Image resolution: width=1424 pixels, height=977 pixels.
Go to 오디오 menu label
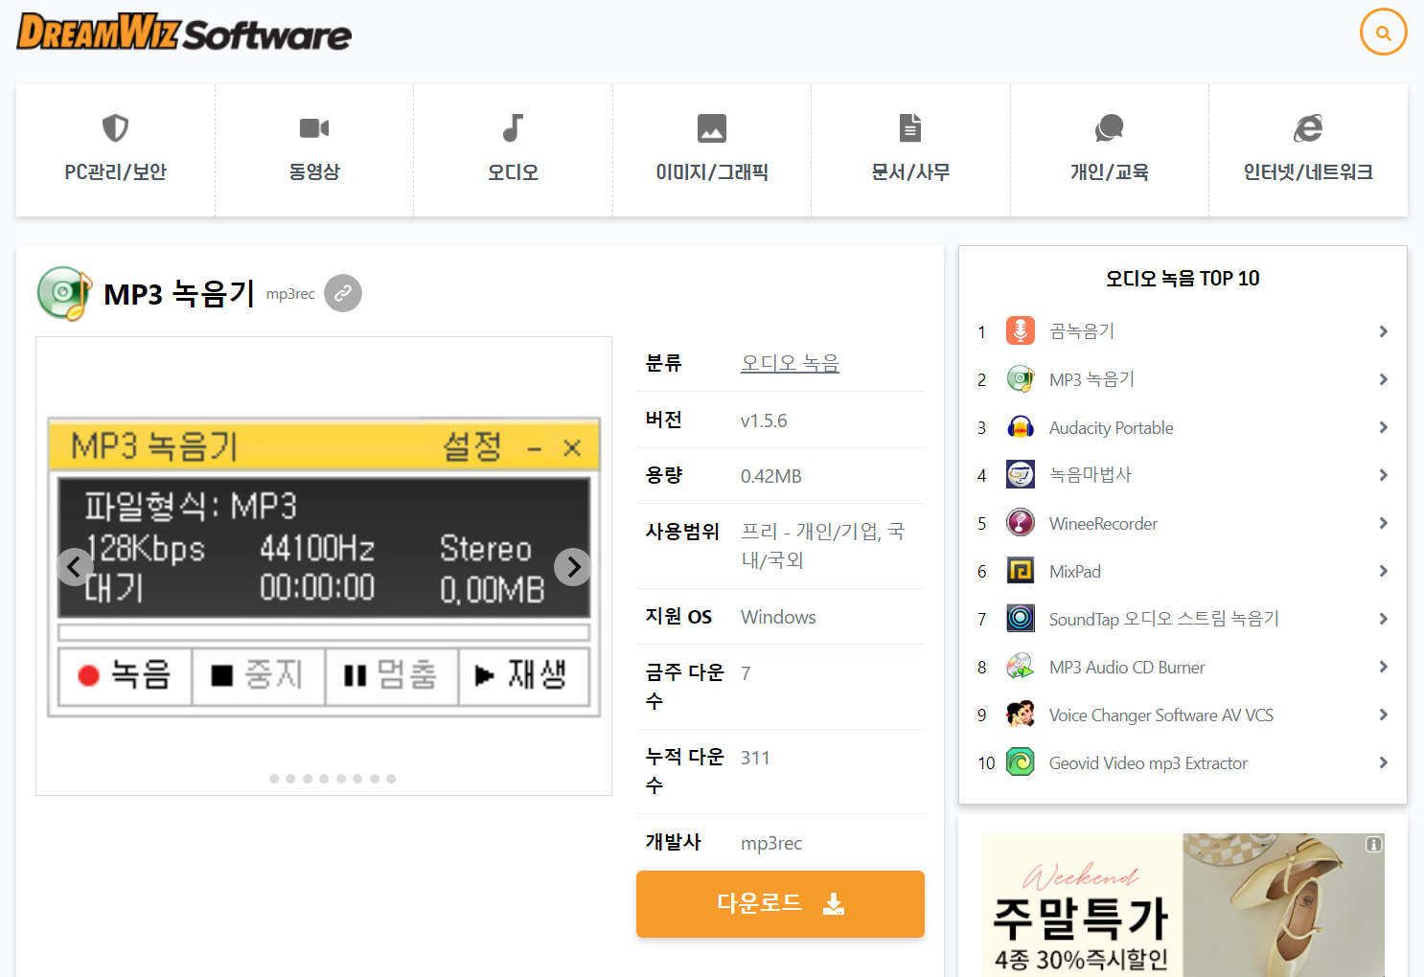(x=513, y=172)
